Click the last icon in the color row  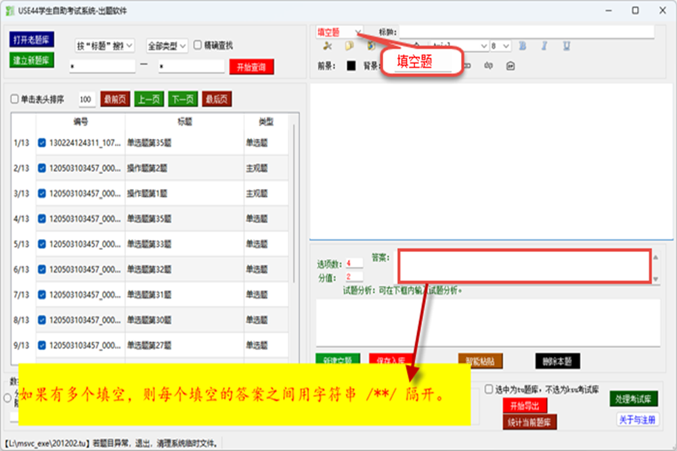pyautogui.click(x=510, y=66)
